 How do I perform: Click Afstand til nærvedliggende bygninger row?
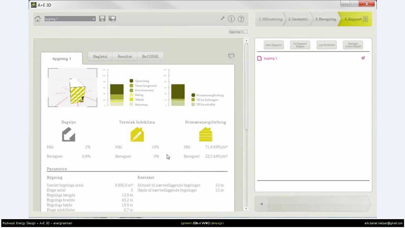(x=181, y=185)
